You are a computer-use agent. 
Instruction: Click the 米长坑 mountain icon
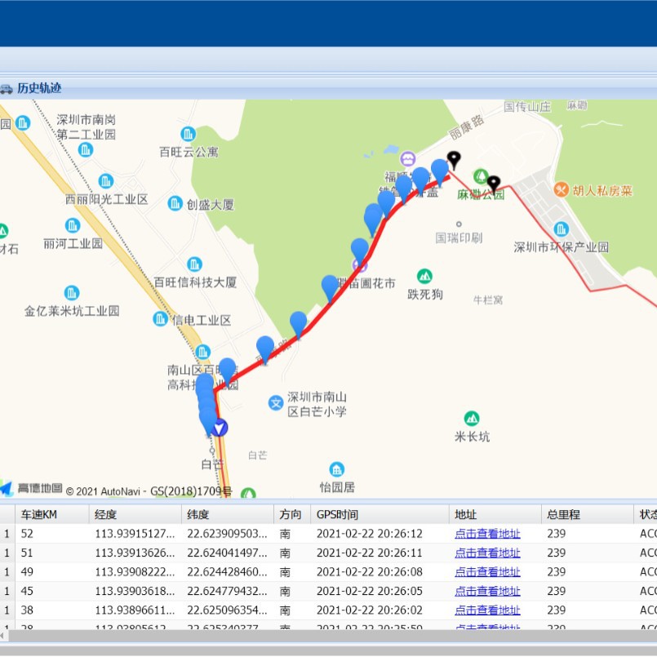click(x=472, y=418)
